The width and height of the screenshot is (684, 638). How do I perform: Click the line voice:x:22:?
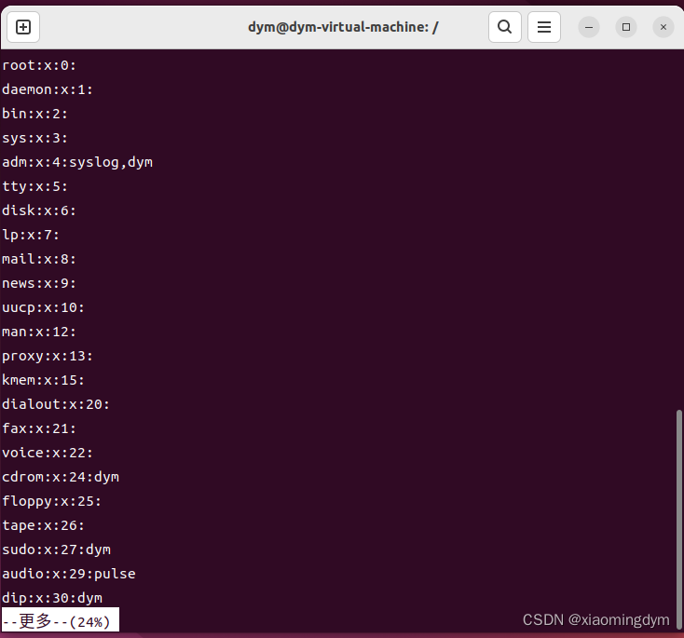48,453
